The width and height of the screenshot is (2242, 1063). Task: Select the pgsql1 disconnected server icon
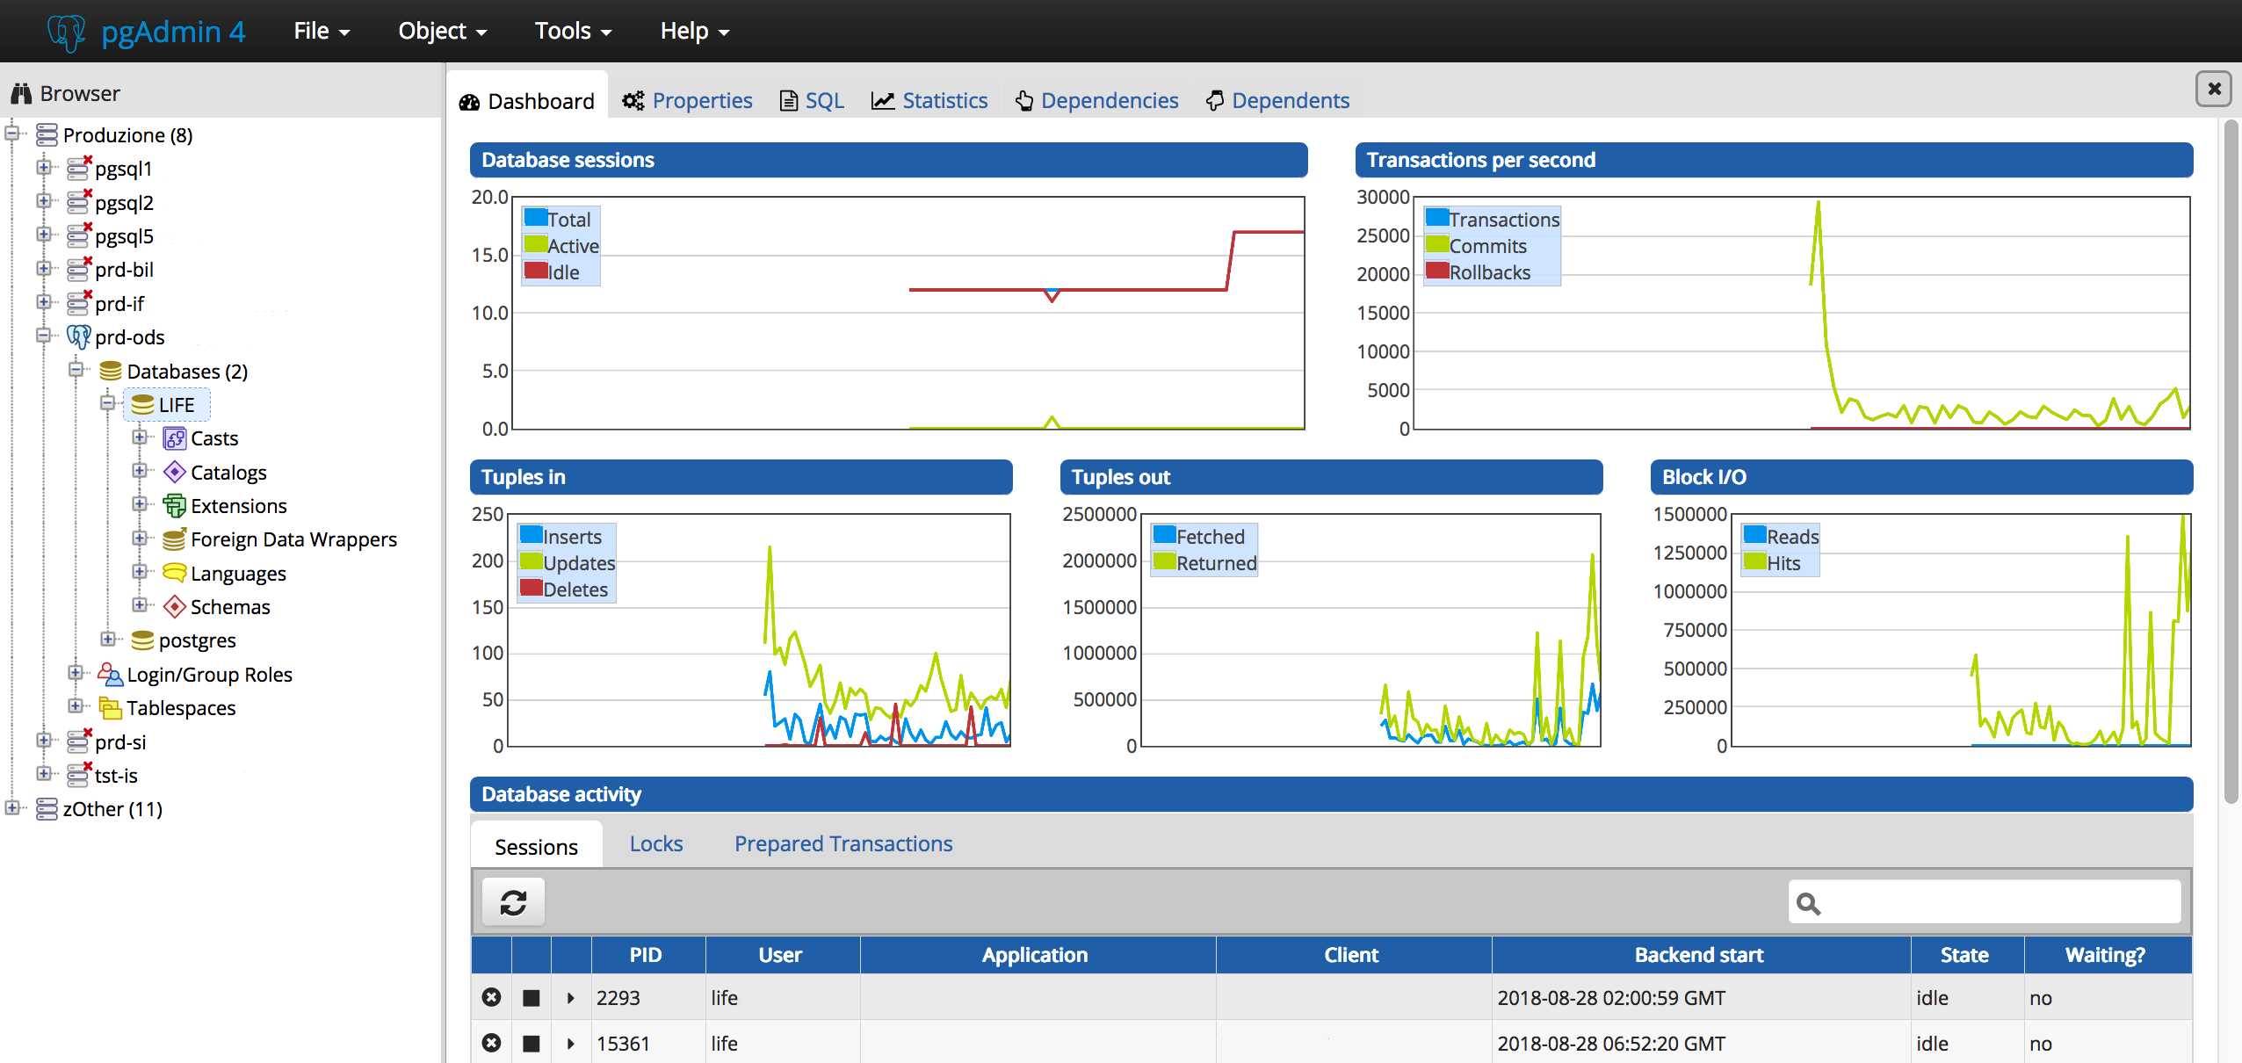79,167
